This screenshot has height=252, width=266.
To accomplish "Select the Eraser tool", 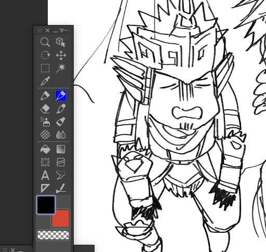I will pyautogui.click(x=45, y=109).
